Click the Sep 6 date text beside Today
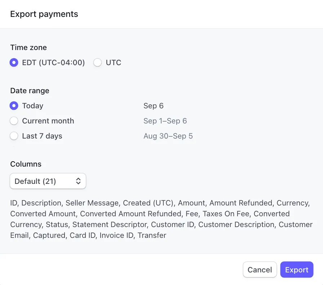This screenshot has width=323, height=285. (154, 106)
